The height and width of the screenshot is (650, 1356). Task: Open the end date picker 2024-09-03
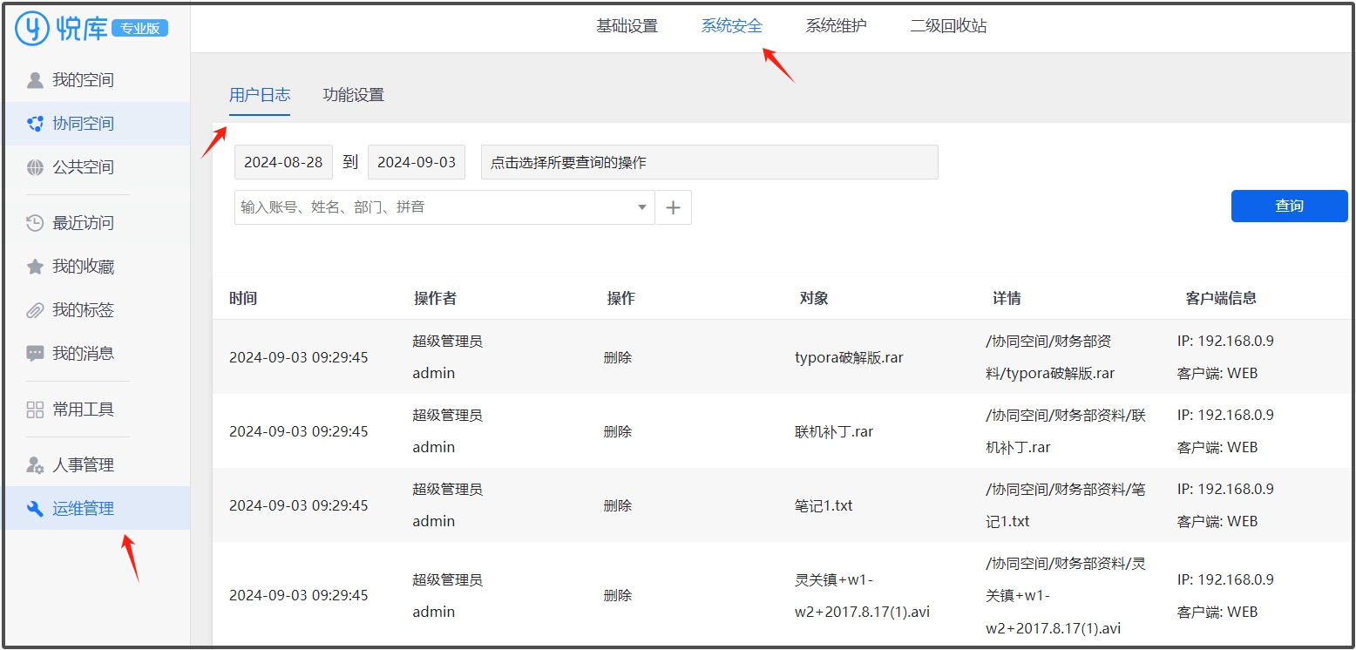pos(417,162)
